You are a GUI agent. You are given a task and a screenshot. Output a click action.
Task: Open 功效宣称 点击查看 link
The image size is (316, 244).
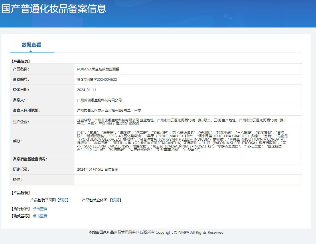(40, 216)
